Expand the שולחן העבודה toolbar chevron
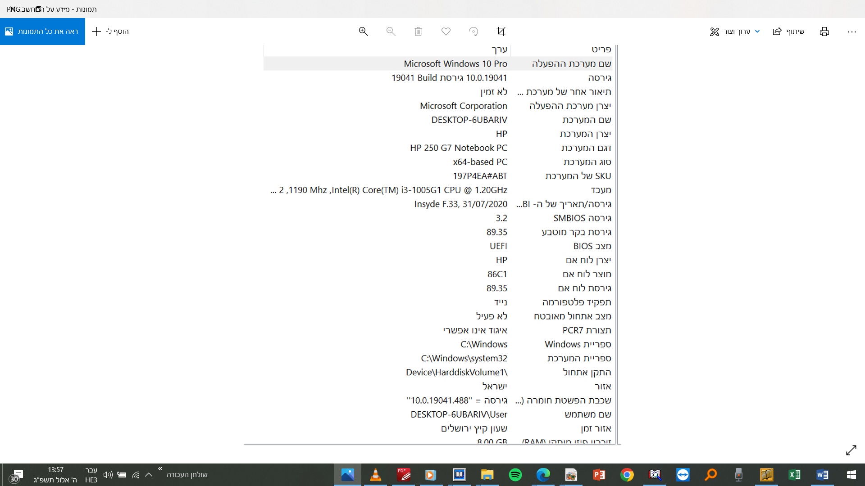The width and height of the screenshot is (865, 486). coord(160,469)
